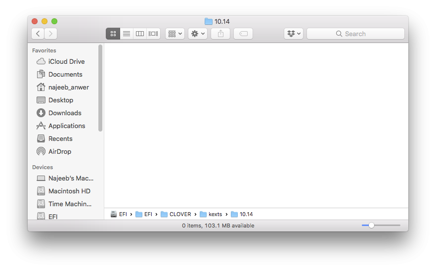Click the Devices section header
The width and height of the screenshot is (436, 271).
[43, 167]
